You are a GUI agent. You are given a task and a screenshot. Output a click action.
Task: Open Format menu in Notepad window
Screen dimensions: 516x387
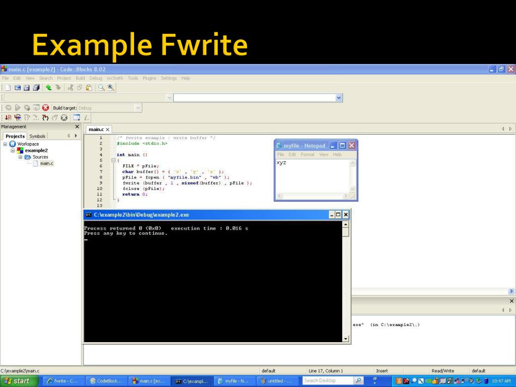tap(307, 155)
